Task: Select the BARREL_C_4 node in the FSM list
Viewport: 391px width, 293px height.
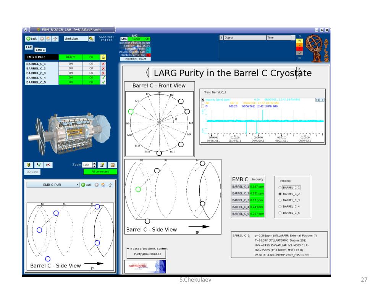Action: click(x=42, y=77)
